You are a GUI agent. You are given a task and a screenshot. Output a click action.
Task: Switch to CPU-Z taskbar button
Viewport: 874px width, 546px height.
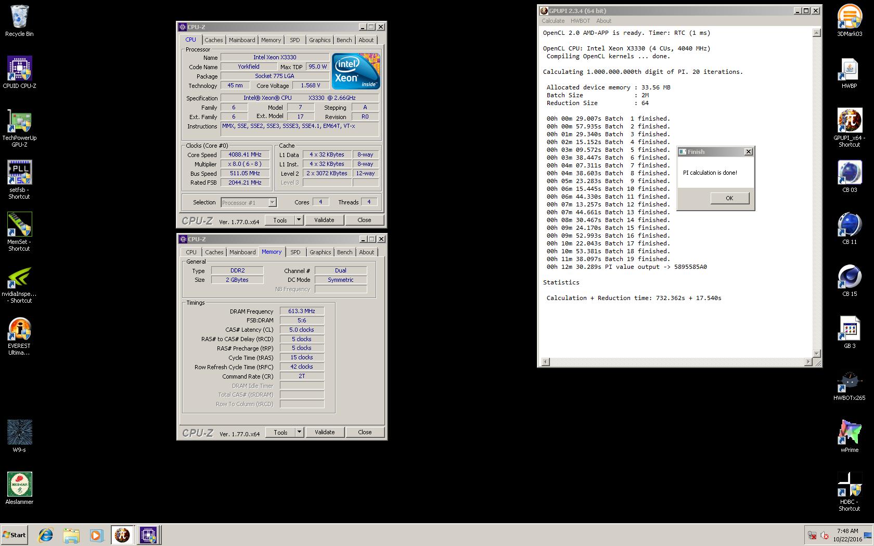[x=149, y=535]
